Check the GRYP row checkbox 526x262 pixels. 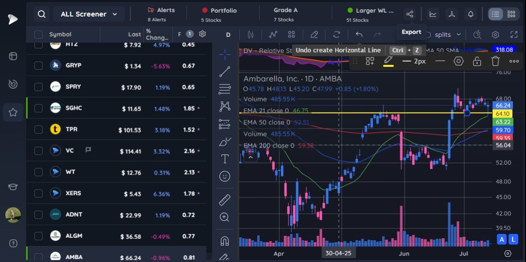pyautogui.click(x=39, y=65)
